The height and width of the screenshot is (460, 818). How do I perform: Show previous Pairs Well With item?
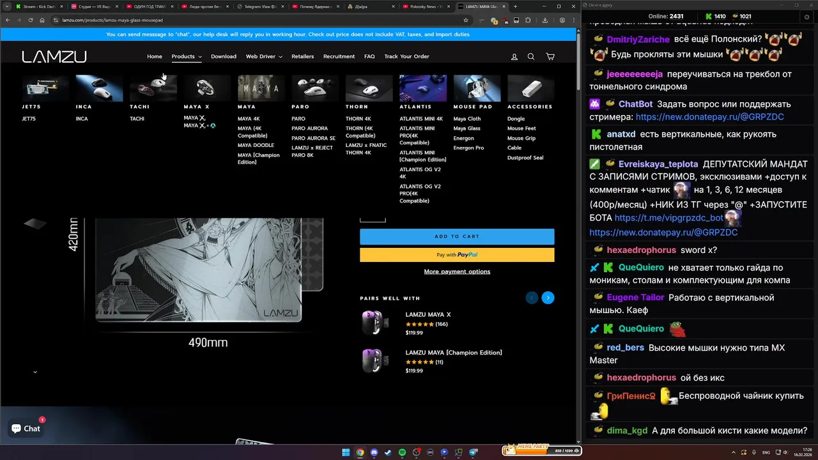pyautogui.click(x=532, y=298)
